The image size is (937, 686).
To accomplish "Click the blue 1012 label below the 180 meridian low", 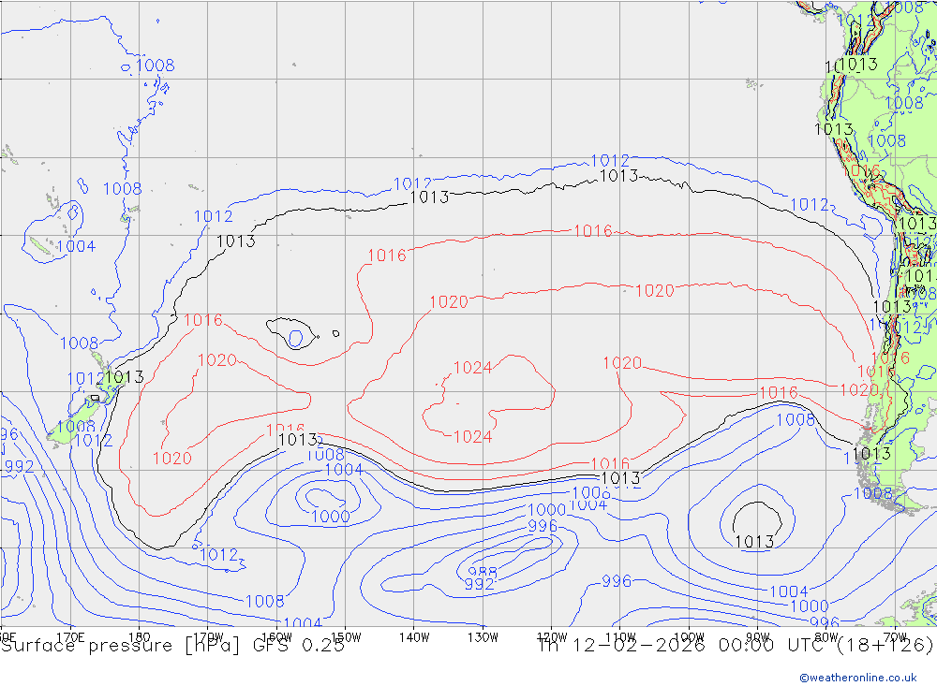I will (218, 555).
